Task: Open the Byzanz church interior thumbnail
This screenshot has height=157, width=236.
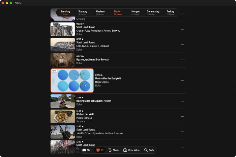Action: point(63,60)
